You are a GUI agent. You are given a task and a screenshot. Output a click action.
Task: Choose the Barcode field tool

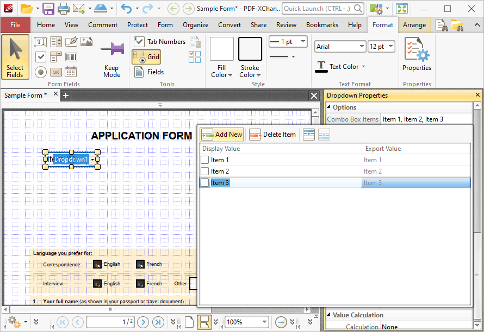tap(71, 57)
